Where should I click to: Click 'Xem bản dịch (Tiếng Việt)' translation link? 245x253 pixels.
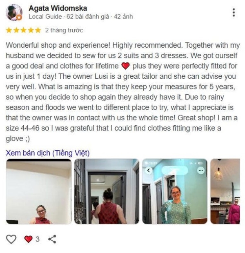(x=48, y=153)
